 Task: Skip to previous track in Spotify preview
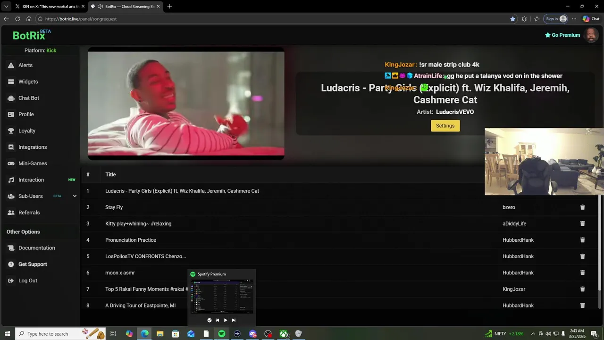click(217, 320)
